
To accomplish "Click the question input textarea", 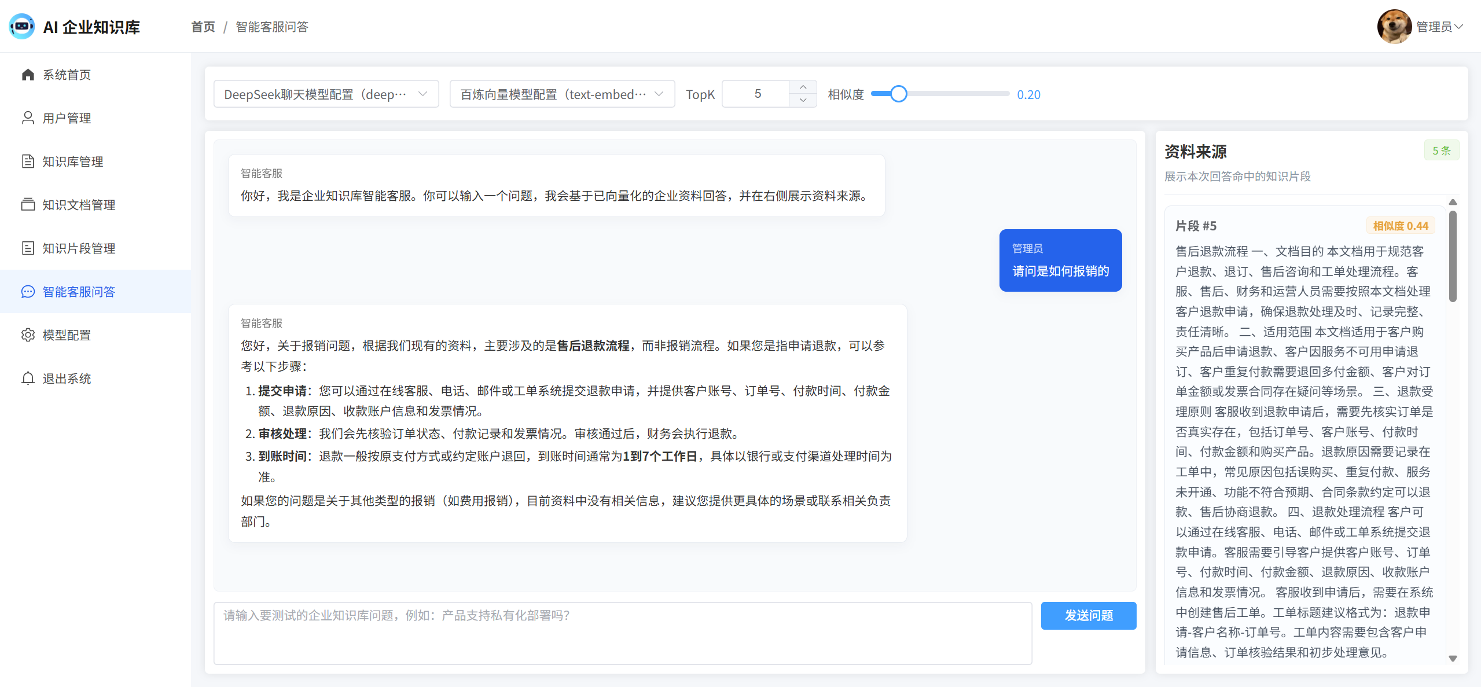I will coord(623,633).
